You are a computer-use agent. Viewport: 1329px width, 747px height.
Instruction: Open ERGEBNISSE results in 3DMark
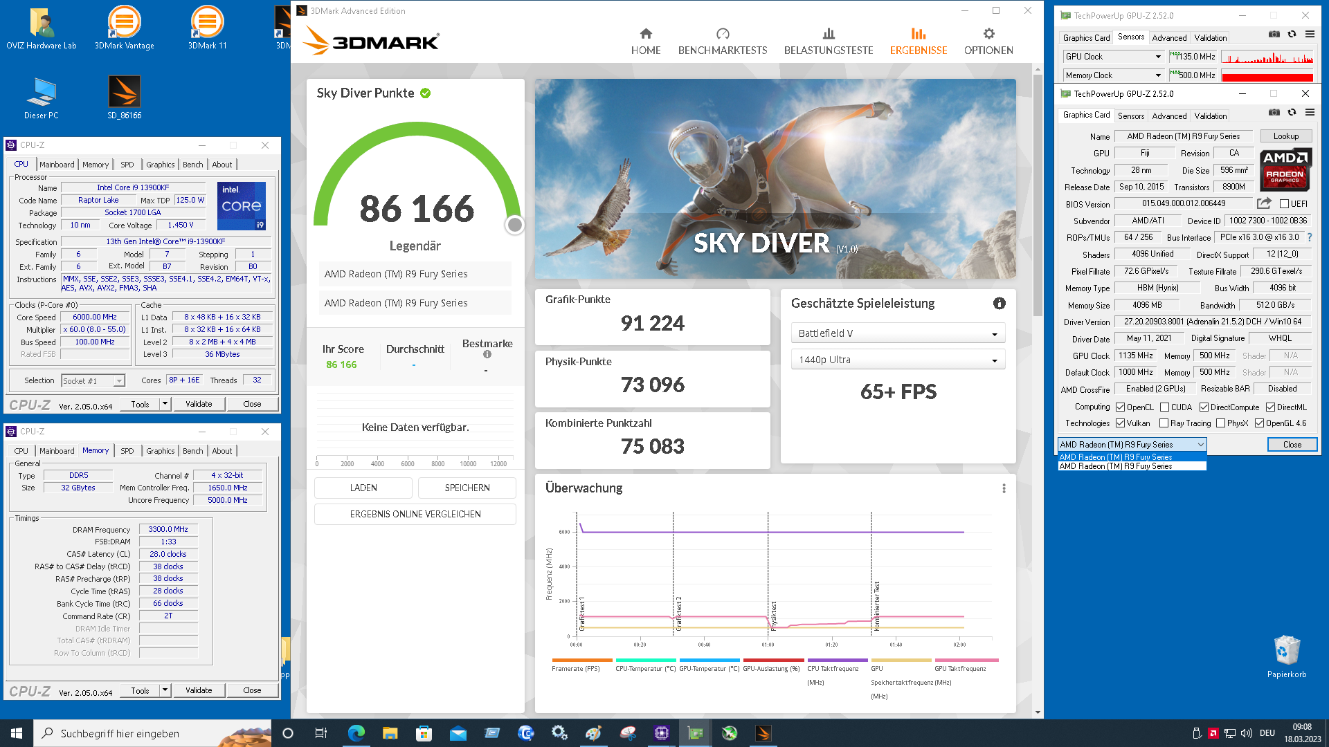tap(918, 41)
